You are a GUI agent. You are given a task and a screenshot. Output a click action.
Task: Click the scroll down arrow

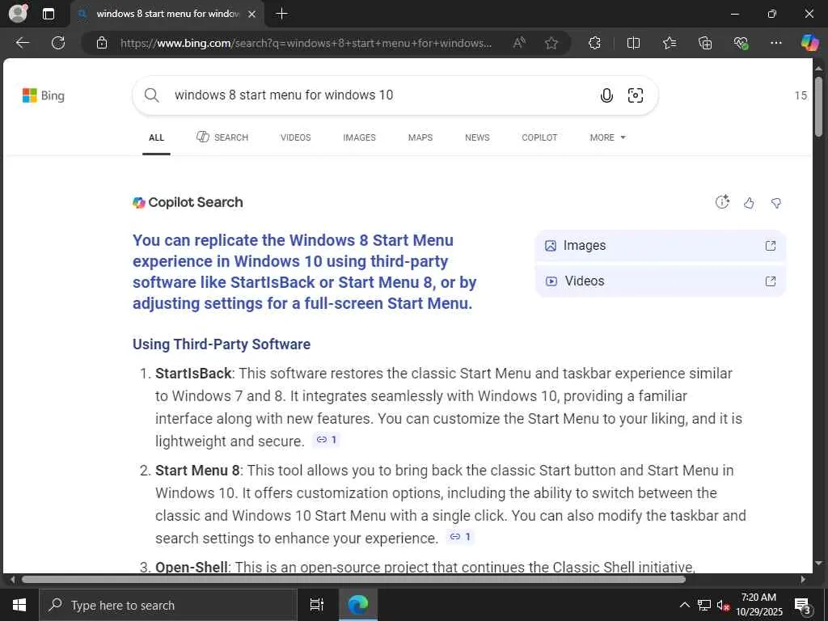(818, 564)
